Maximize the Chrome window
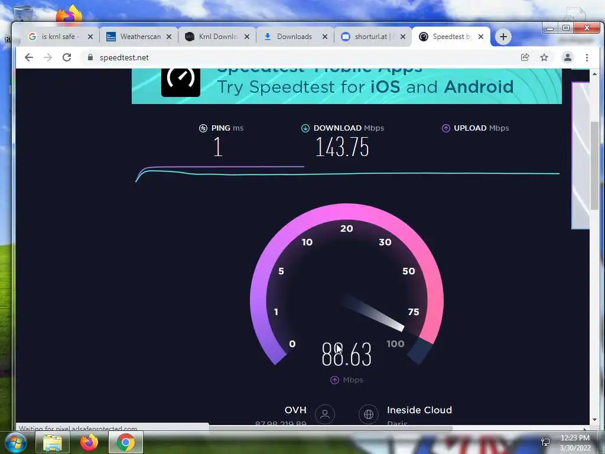 566,28
